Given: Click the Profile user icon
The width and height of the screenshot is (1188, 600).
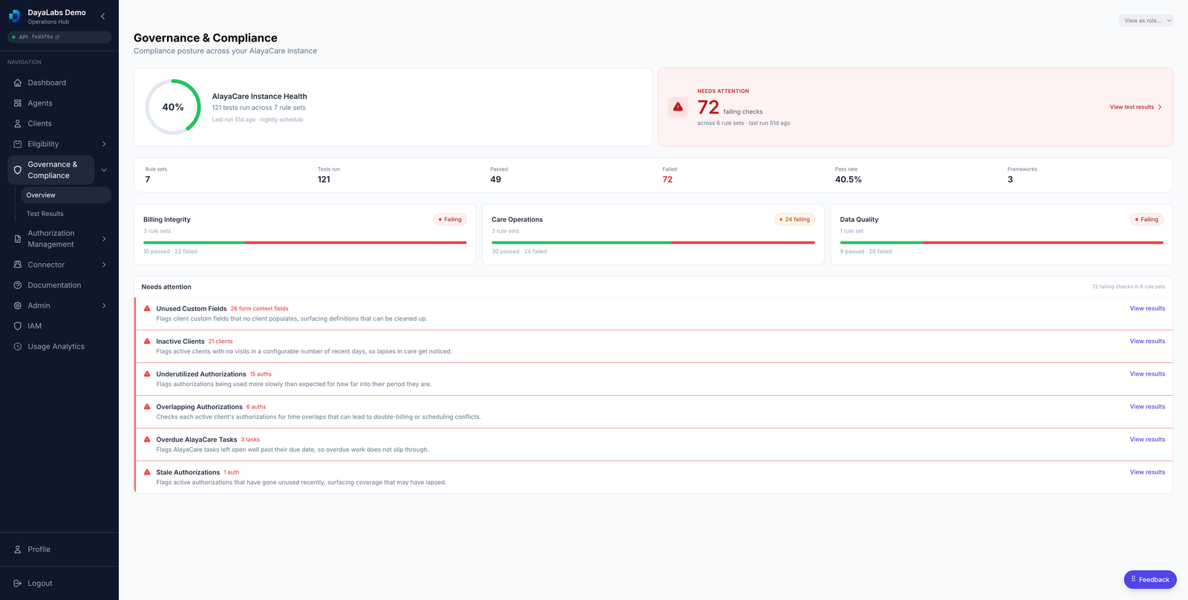Looking at the screenshot, I should click(x=18, y=550).
